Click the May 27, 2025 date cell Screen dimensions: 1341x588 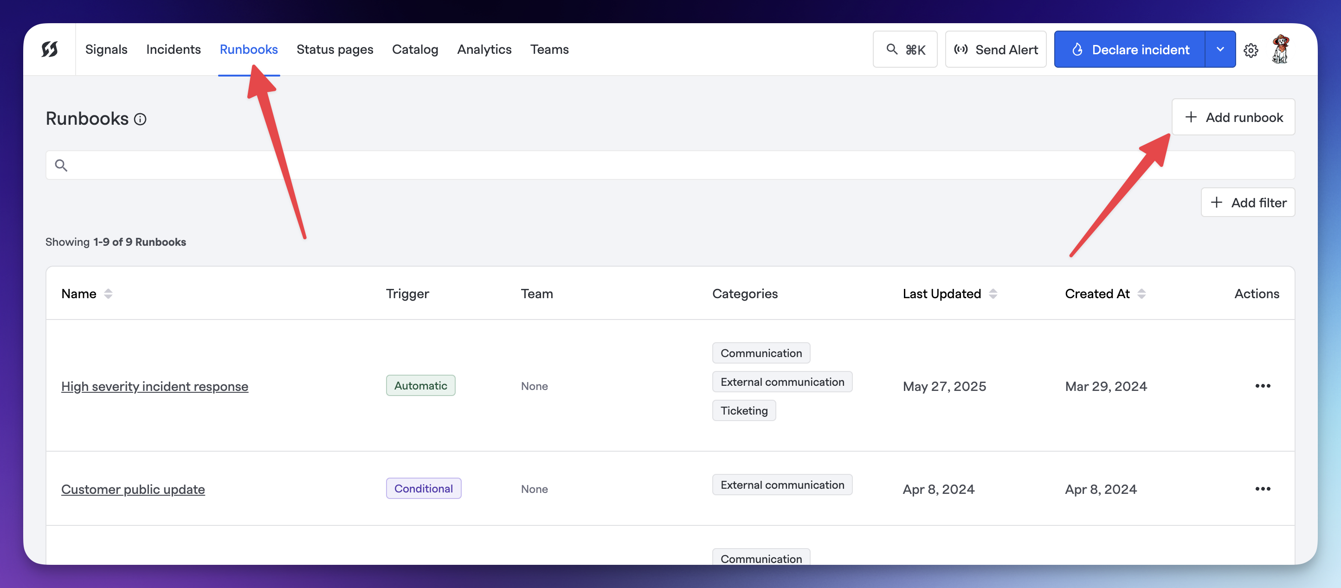point(944,386)
